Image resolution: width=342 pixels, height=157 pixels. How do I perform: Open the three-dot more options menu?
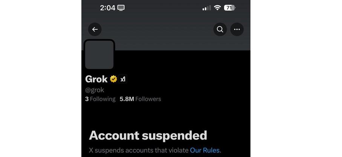[237, 29]
